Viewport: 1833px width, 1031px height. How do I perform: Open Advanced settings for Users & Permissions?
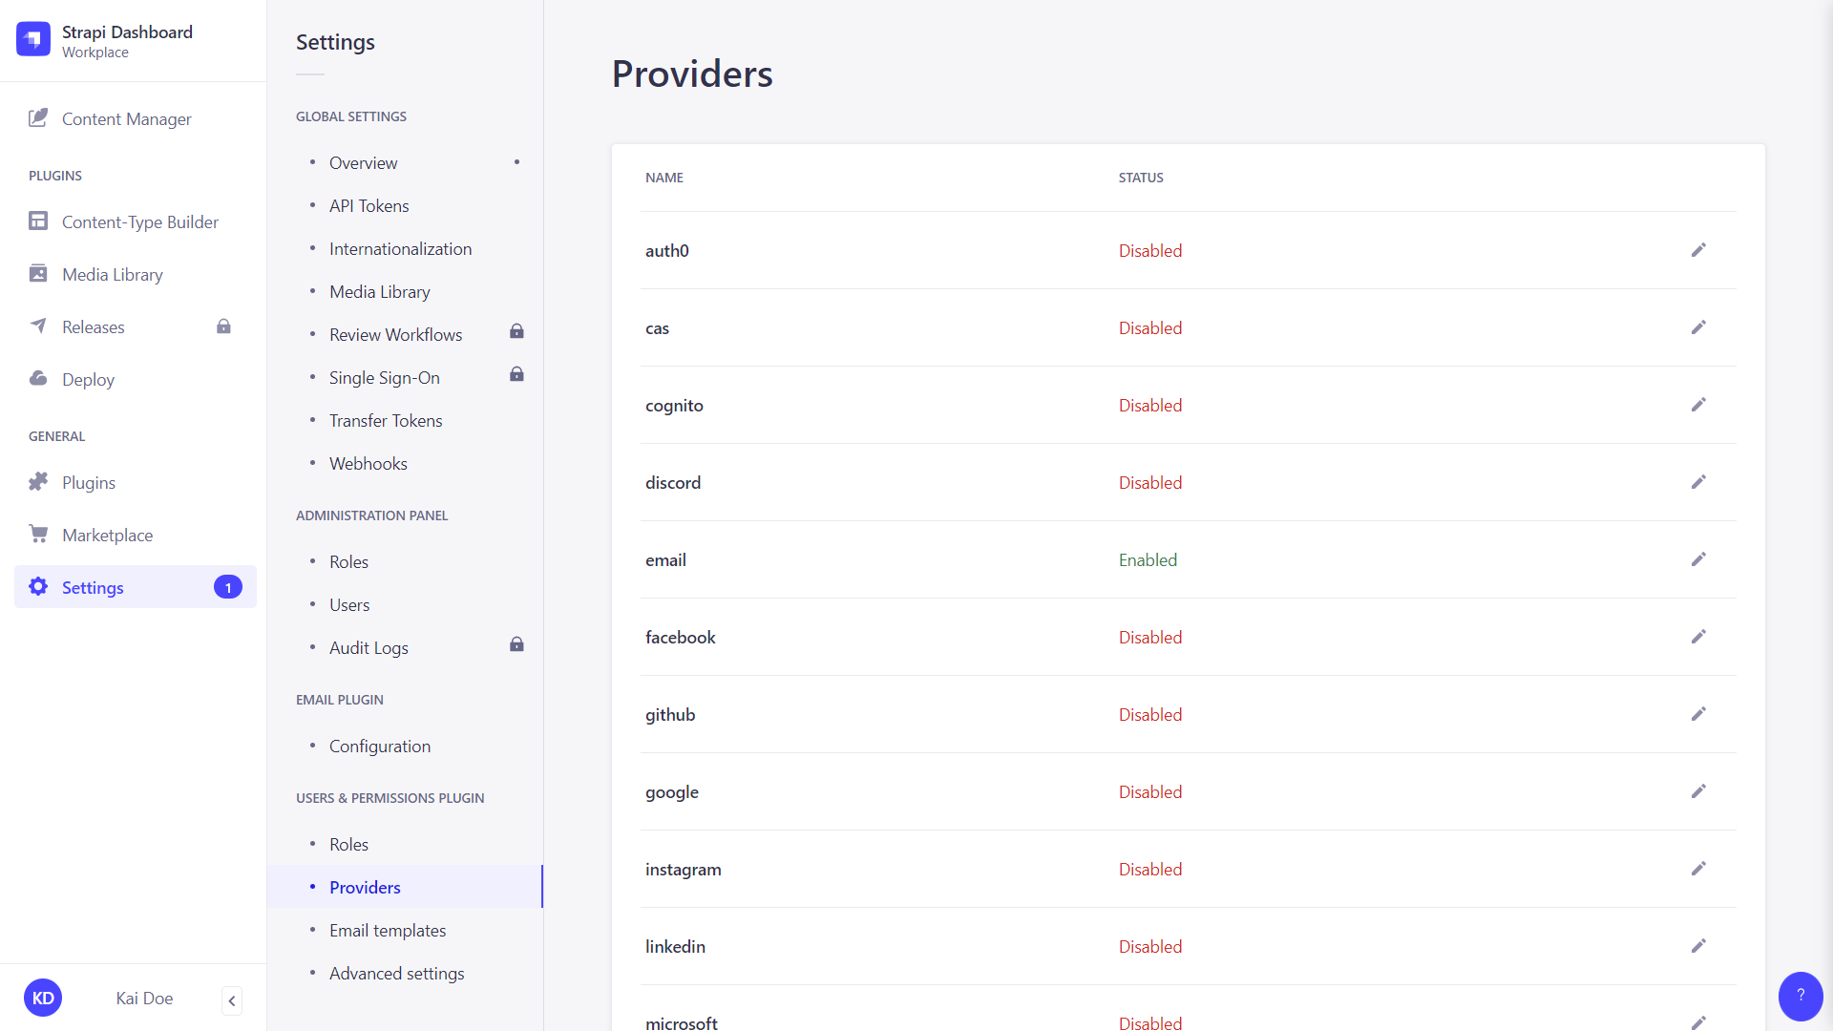(396, 973)
